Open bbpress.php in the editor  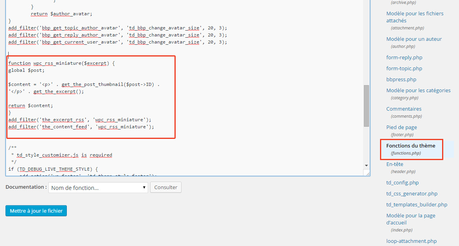point(401,79)
